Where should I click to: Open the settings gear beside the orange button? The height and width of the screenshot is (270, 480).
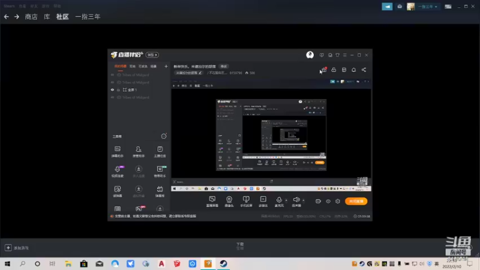click(x=338, y=201)
